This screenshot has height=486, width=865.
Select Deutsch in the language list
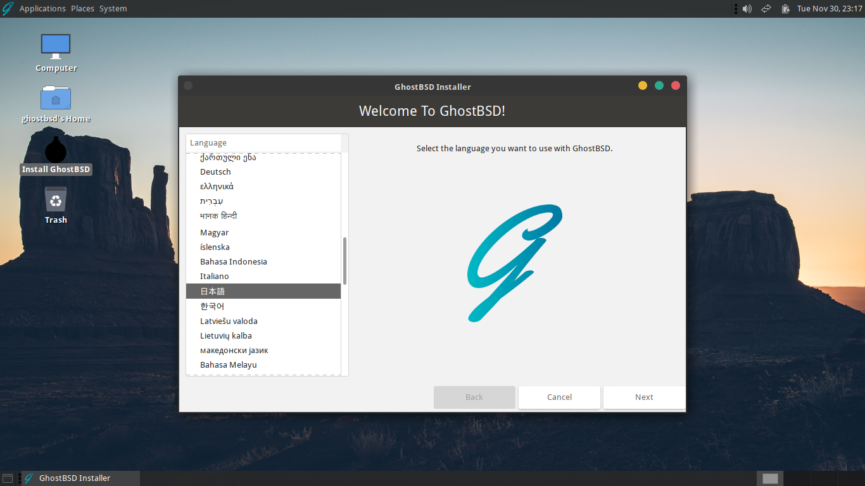coord(263,172)
